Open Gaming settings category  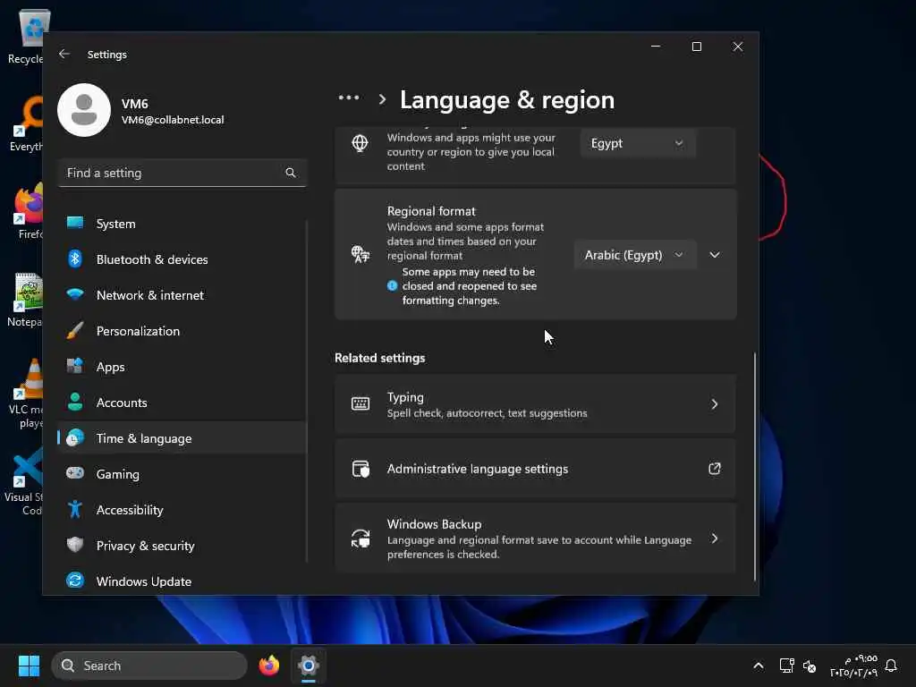coord(182,474)
